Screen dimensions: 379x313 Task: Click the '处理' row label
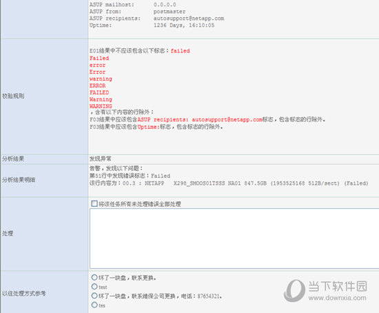pyautogui.click(x=8, y=234)
